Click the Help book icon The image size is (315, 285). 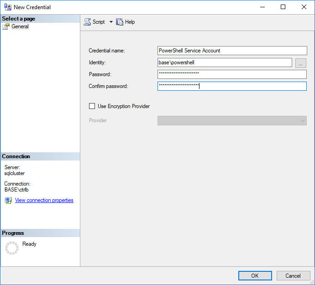(120, 22)
